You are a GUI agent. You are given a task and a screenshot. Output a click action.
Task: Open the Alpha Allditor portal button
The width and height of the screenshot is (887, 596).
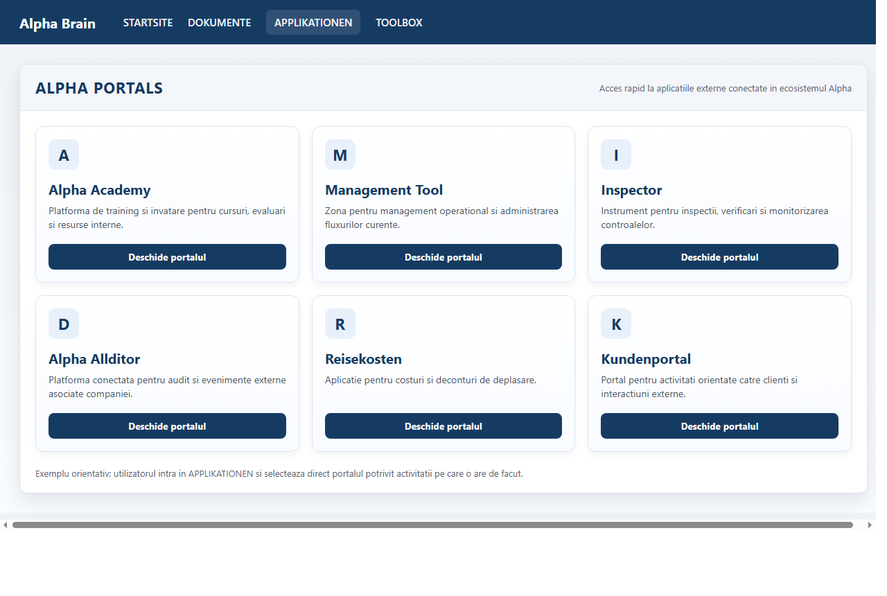pos(167,426)
